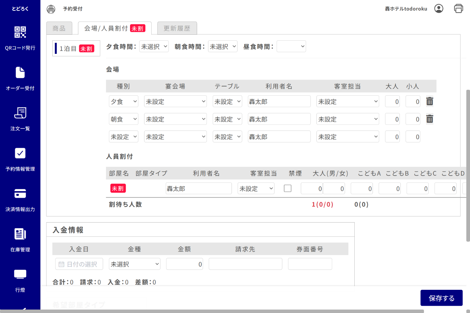Open the 更新履歴 tab

177,28
